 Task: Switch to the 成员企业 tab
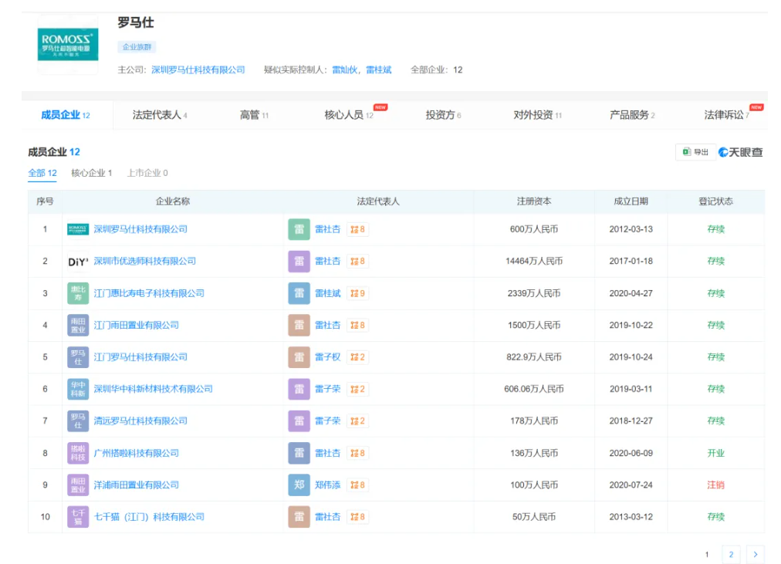(x=66, y=115)
